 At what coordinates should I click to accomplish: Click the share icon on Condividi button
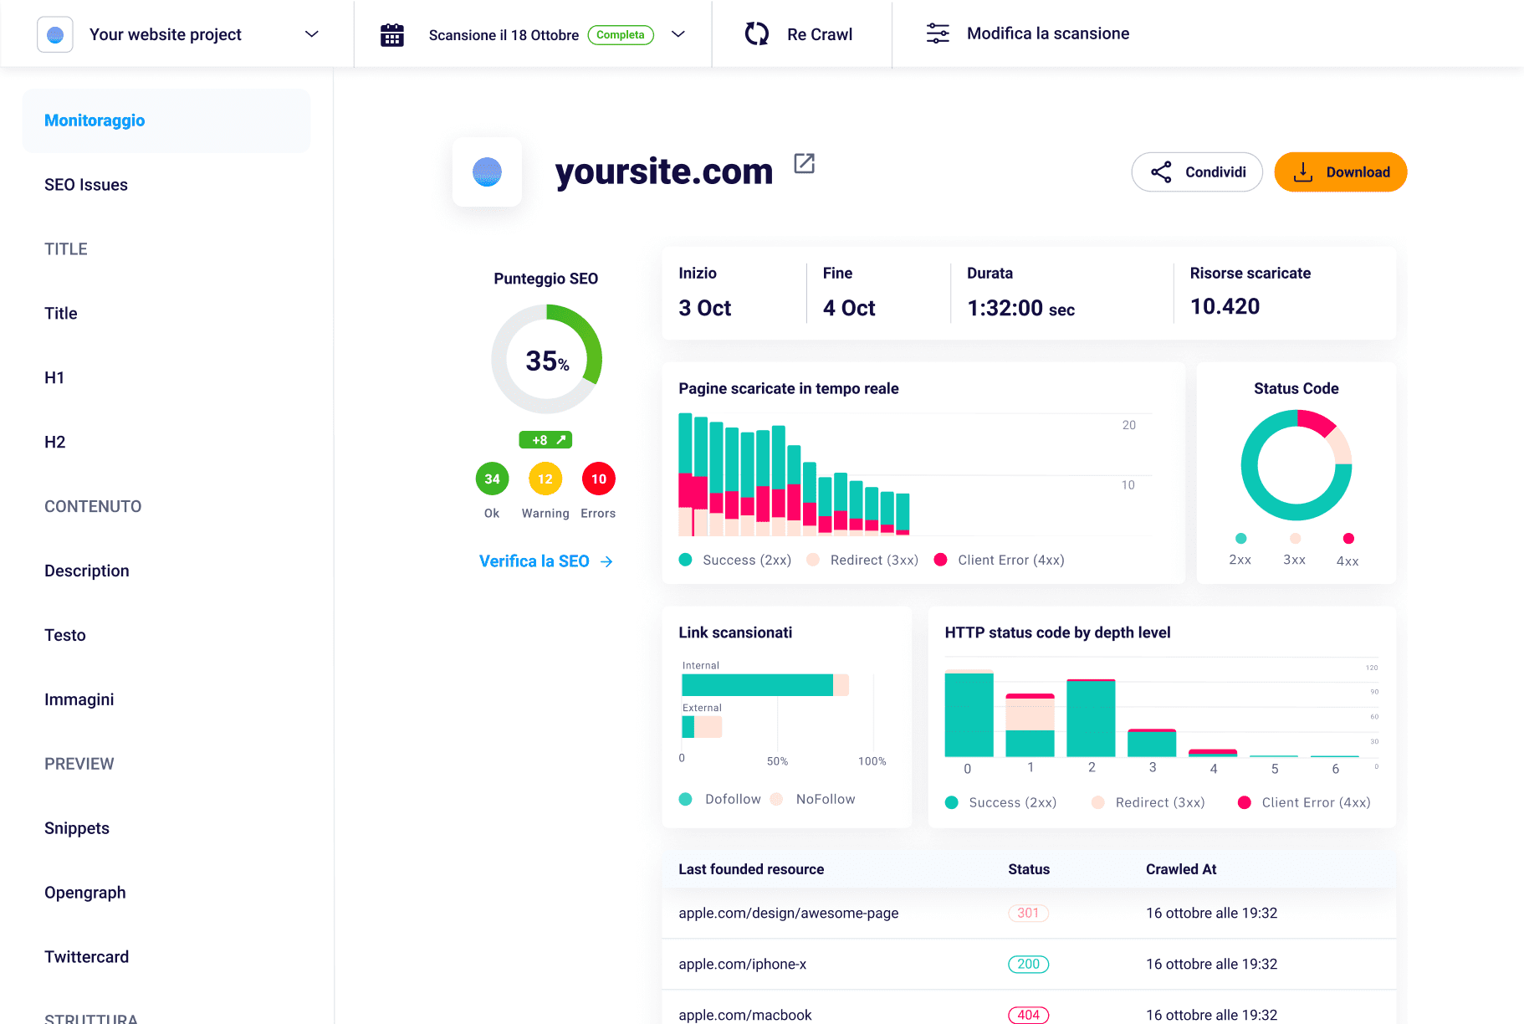[1162, 172]
